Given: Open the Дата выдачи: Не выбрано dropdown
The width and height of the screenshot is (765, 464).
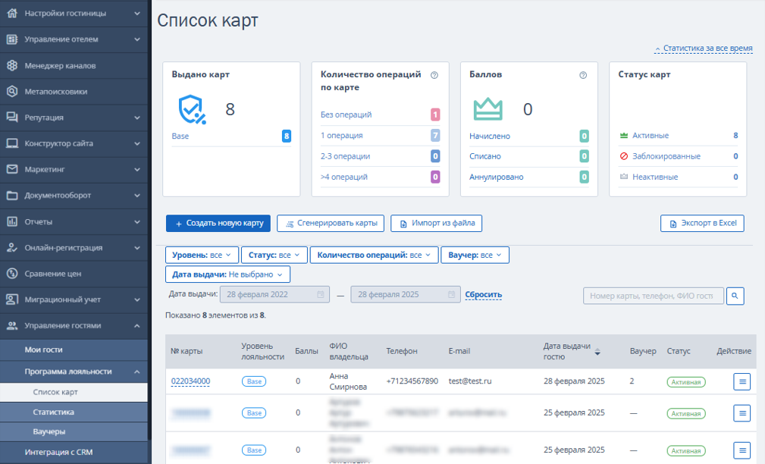Looking at the screenshot, I should click(x=228, y=274).
